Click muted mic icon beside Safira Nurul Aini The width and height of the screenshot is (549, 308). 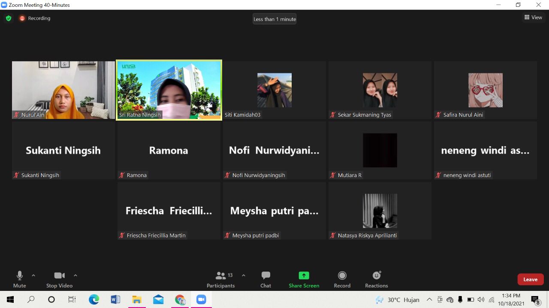coord(438,115)
